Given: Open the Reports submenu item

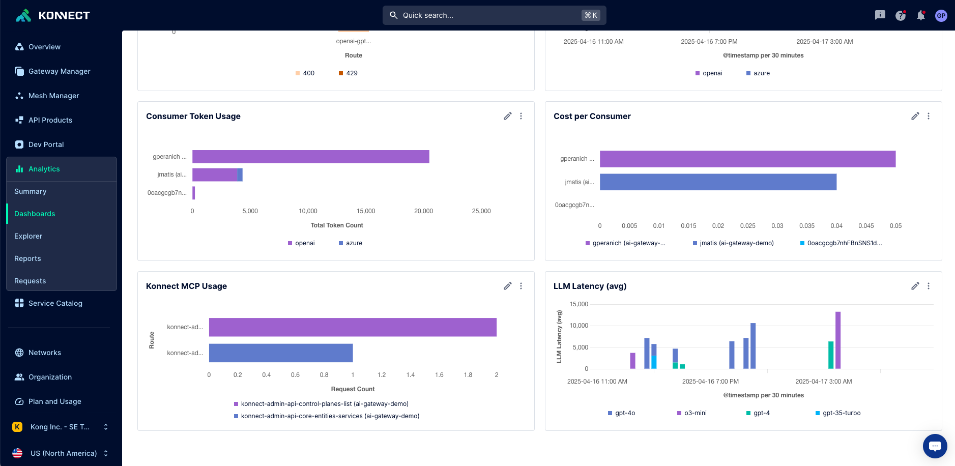Looking at the screenshot, I should coord(27,258).
